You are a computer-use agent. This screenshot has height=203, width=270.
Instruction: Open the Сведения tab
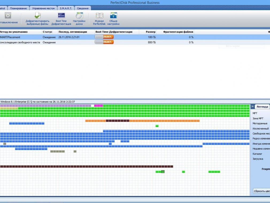click(83, 8)
